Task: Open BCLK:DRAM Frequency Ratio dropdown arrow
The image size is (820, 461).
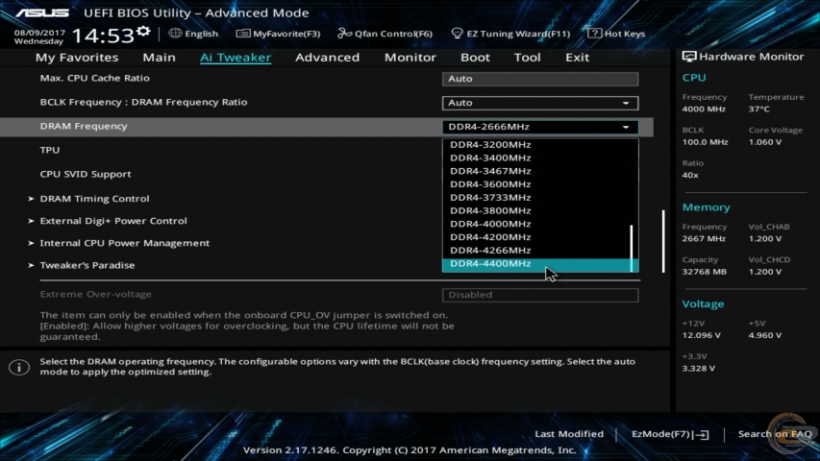Action: [x=626, y=103]
